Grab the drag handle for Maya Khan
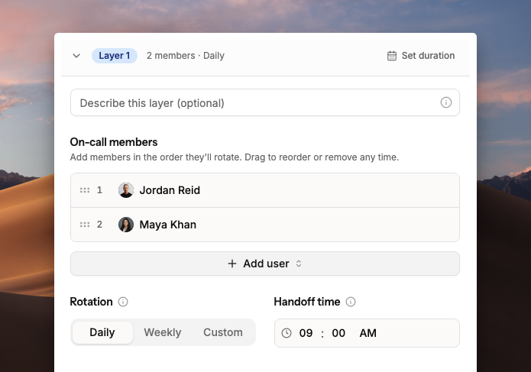Viewport: 531px width, 372px height. [x=85, y=225]
